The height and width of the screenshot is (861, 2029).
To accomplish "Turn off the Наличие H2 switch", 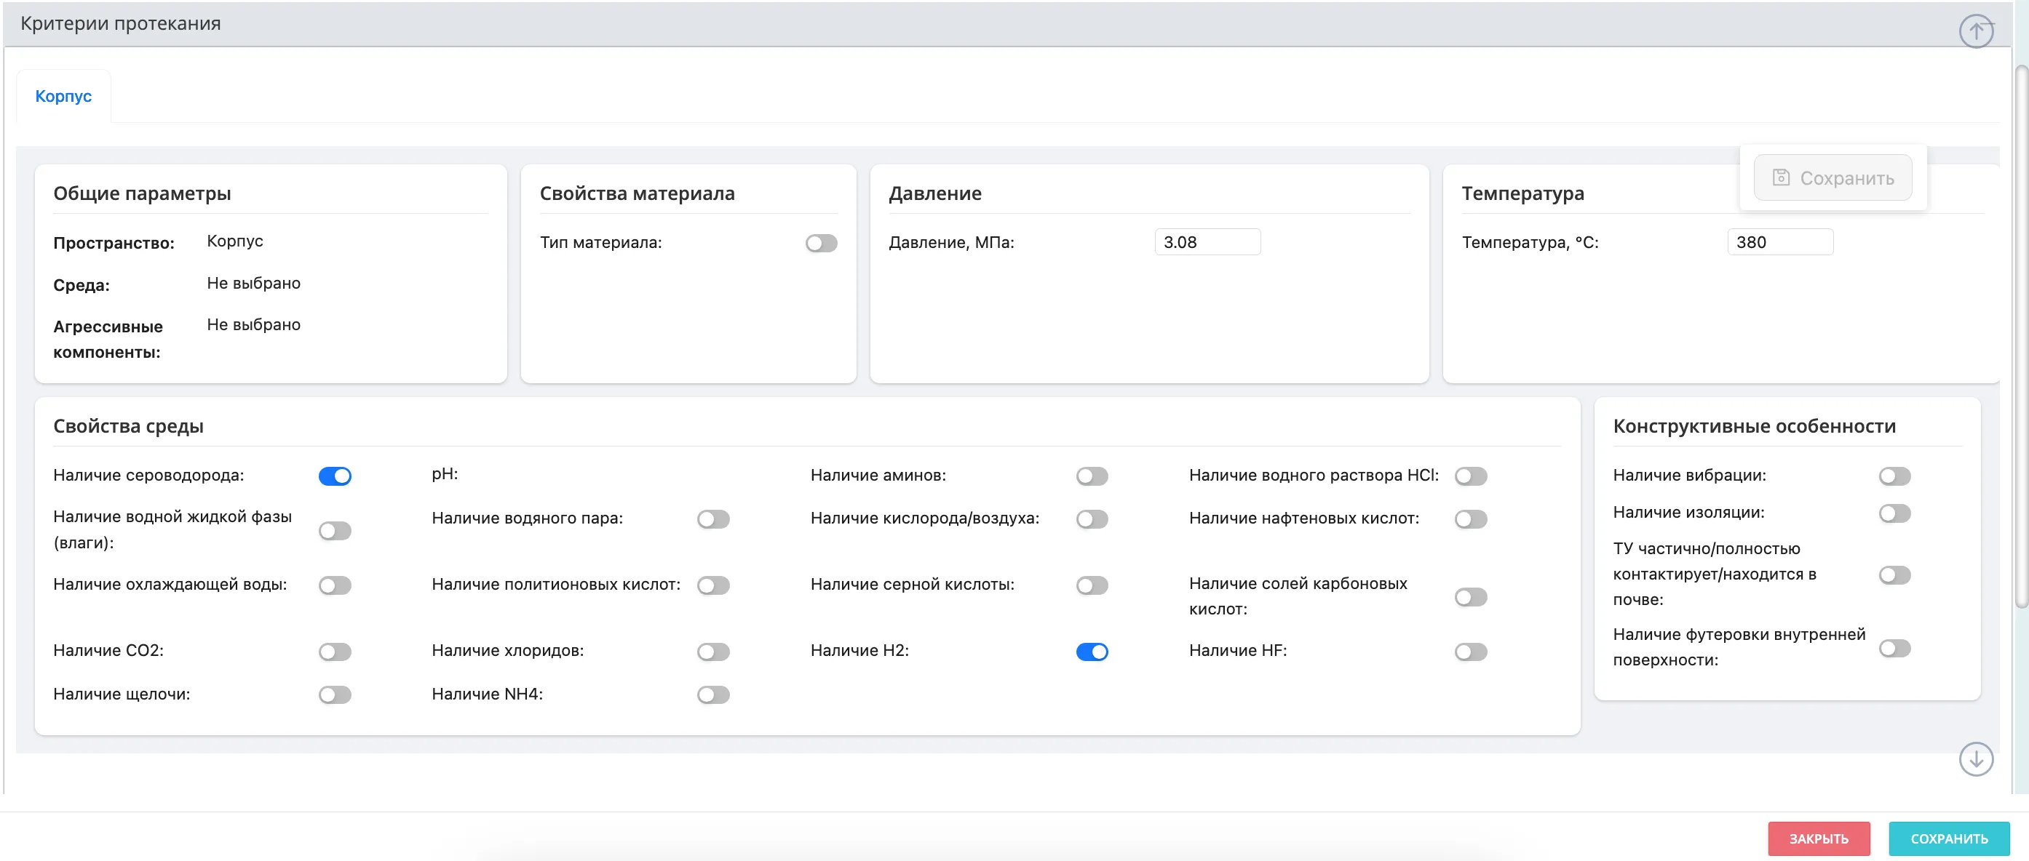I will click(x=1092, y=652).
